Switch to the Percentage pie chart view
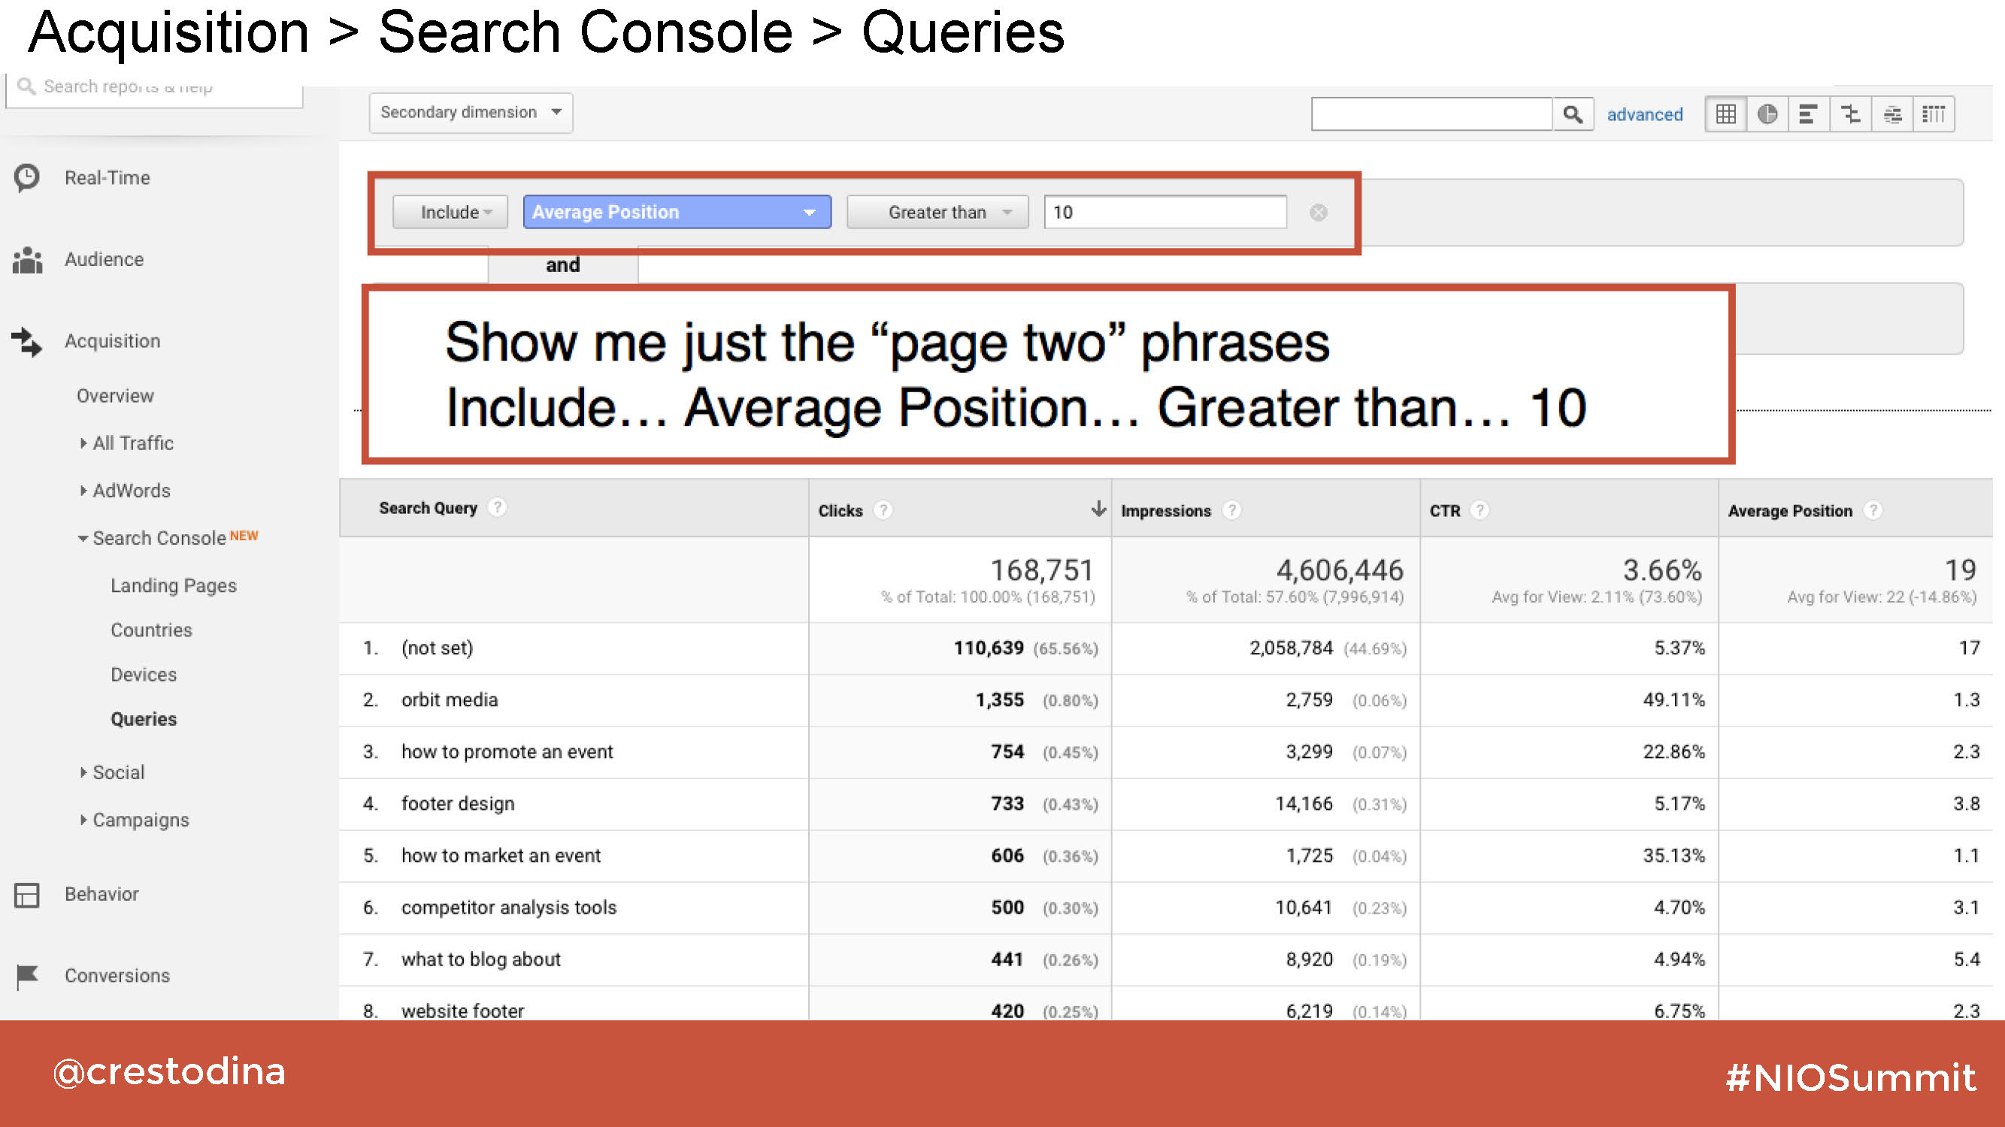 click(x=1767, y=113)
